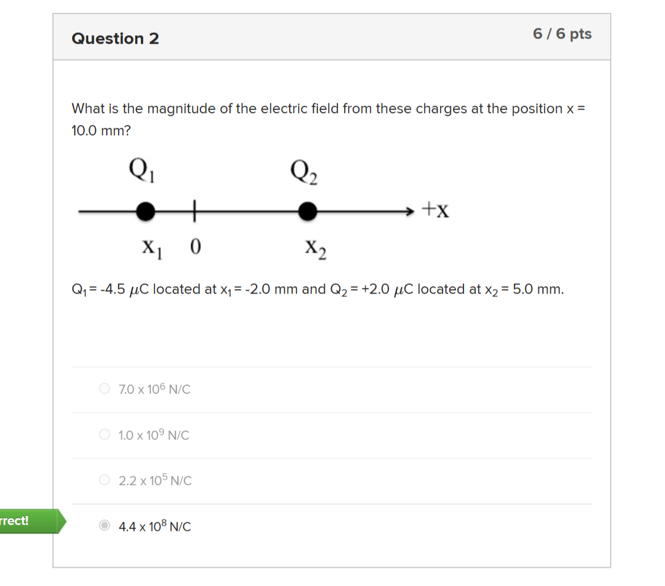Viewport: 665px width, 586px height.
Task: Click the Question 2 header title
Action: [115, 39]
